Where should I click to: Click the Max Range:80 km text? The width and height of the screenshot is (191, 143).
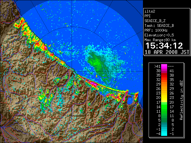click(x=160, y=40)
